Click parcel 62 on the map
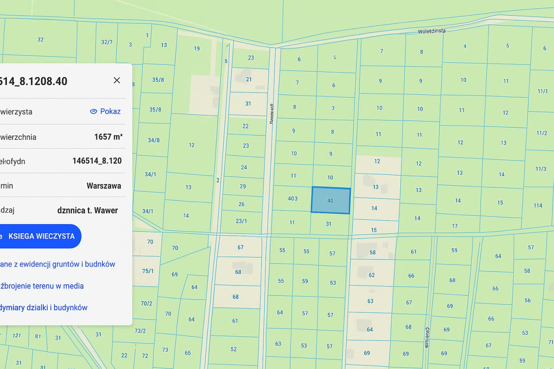554x369 pixels. [x=372, y=275]
